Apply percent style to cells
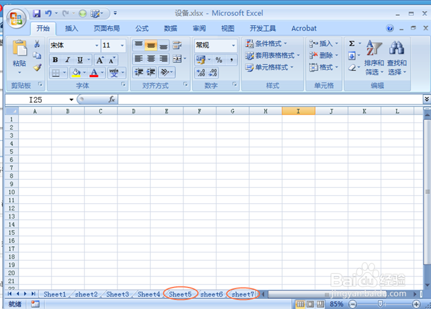The width and height of the screenshot is (431, 309). 219,60
